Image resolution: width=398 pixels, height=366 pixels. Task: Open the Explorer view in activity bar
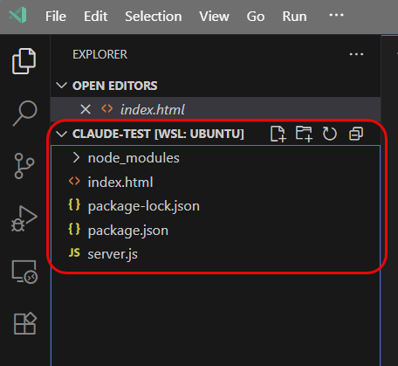[x=24, y=61]
